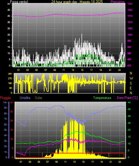The image size is (139, 166).
Task: Click the 1015 pressure axis value
Action: pos(130,16)
